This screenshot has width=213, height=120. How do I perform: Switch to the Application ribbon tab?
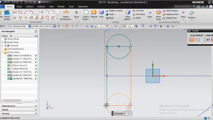[x=83, y=7]
